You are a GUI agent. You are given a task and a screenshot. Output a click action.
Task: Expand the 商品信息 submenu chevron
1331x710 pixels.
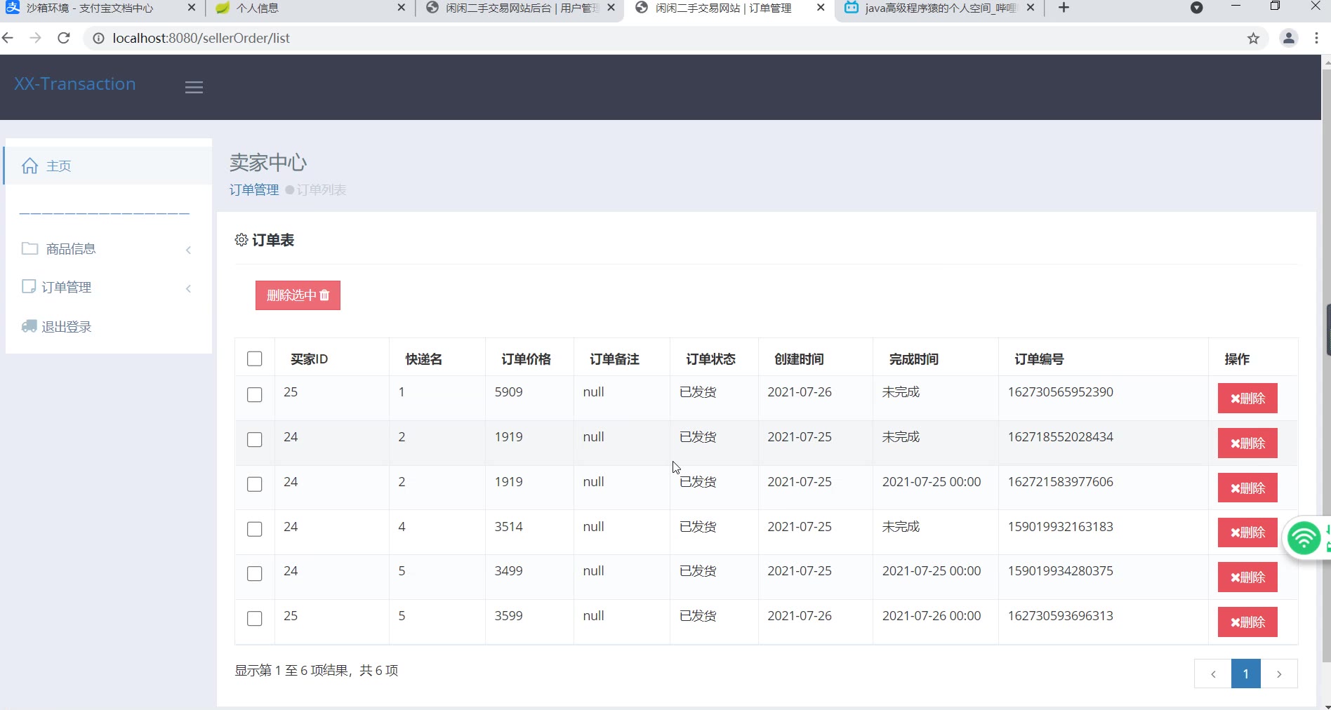[x=188, y=250]
